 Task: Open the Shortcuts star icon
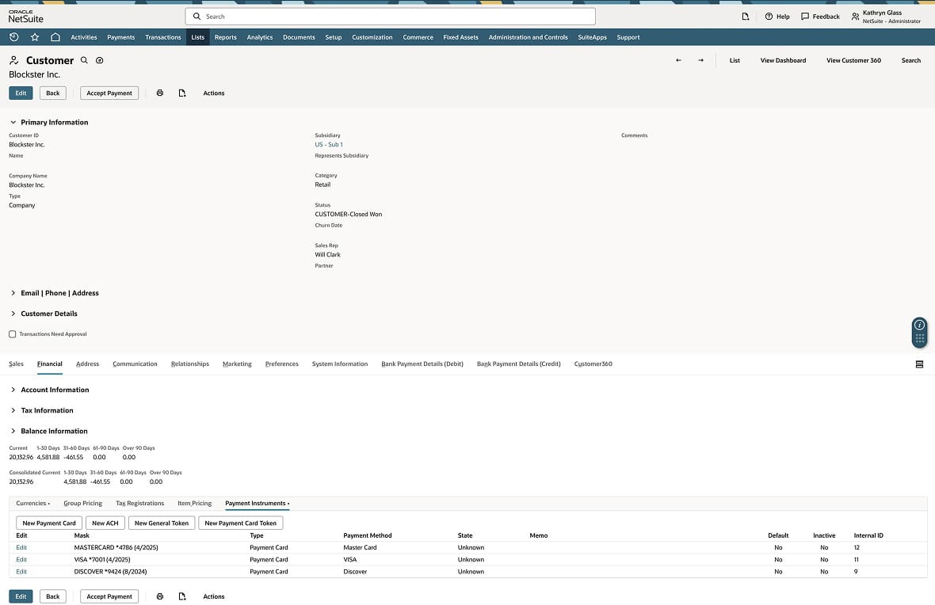35,37
